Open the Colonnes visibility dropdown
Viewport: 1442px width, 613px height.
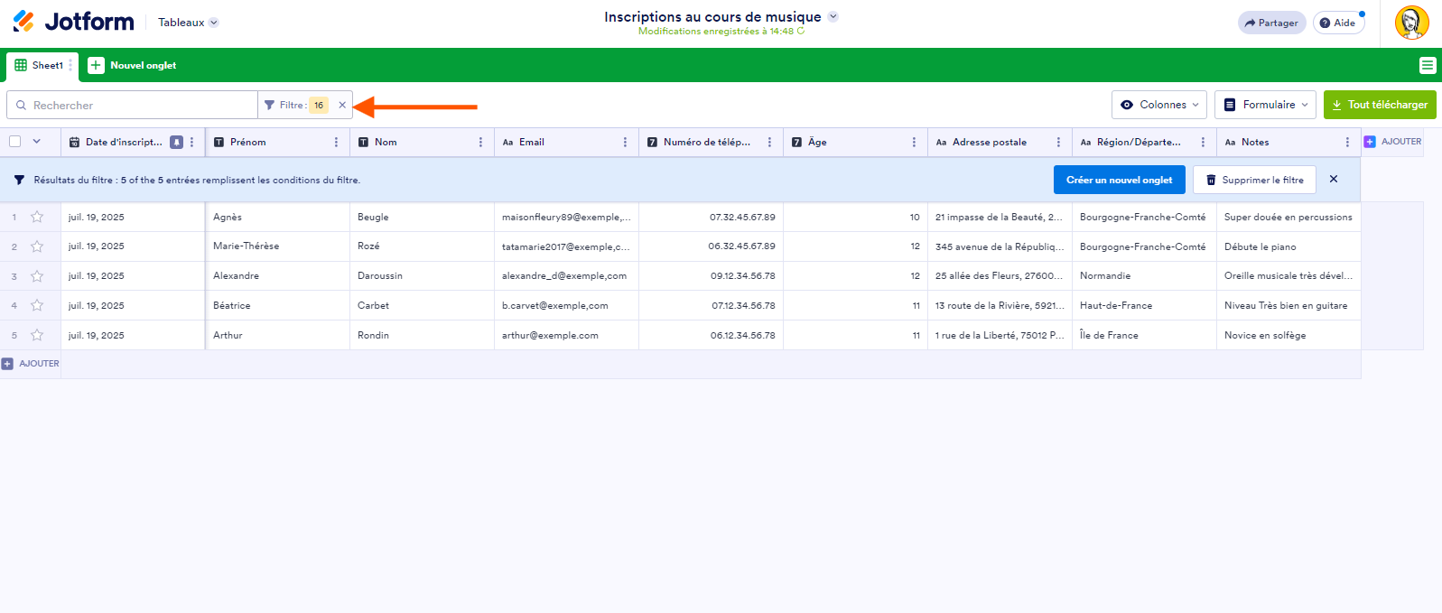[x=1159, y=105]
